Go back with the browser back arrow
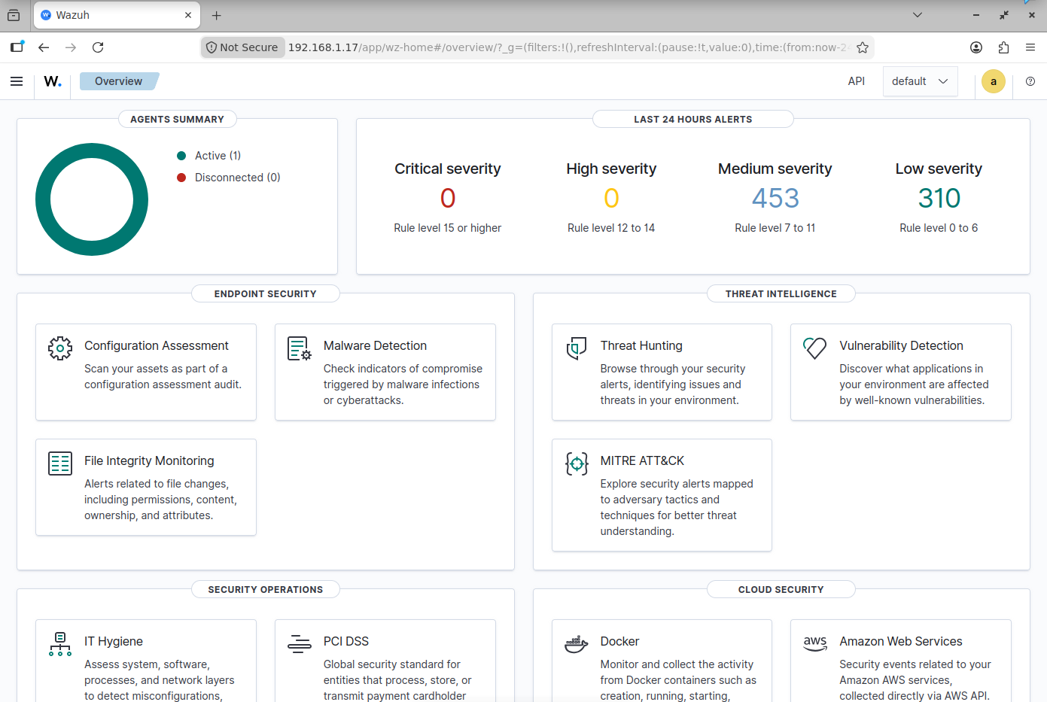 pyautogui.click(x=44, y=47)
